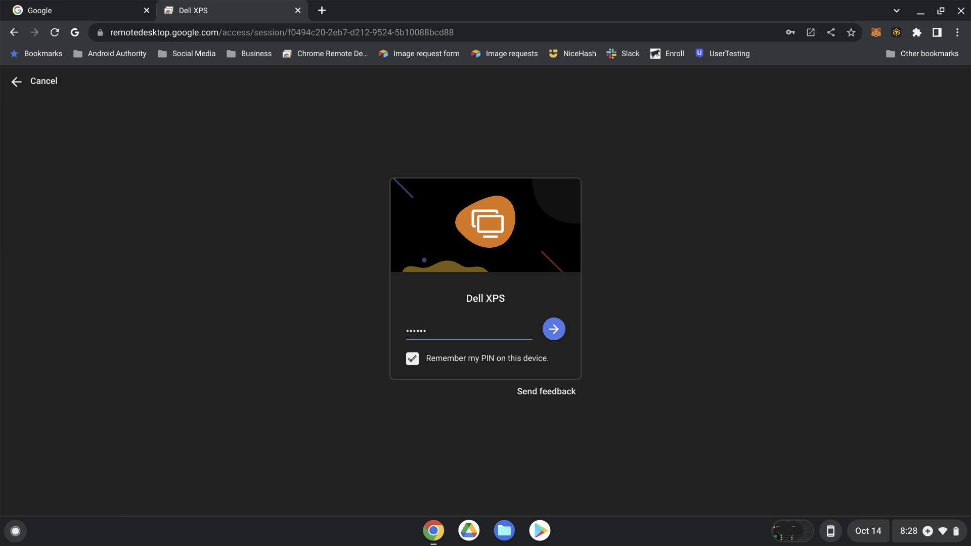
Task: Click the PIN input field
Action: [468, 331]
